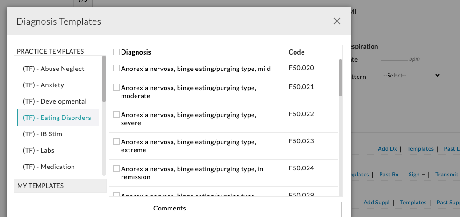Select the in remission F50.024 checkbox
The image size is (460, 217).
point(116,168)
